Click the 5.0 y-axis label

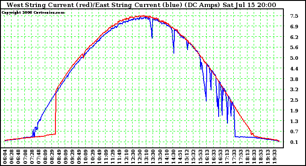click(x=294, y=58)
